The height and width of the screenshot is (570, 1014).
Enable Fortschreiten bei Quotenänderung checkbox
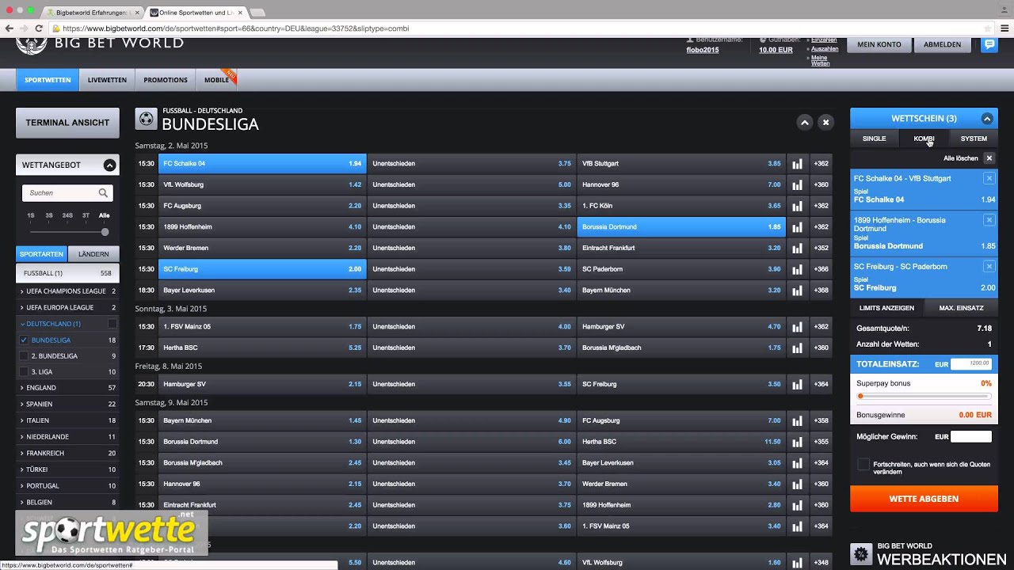pos(863,465)
